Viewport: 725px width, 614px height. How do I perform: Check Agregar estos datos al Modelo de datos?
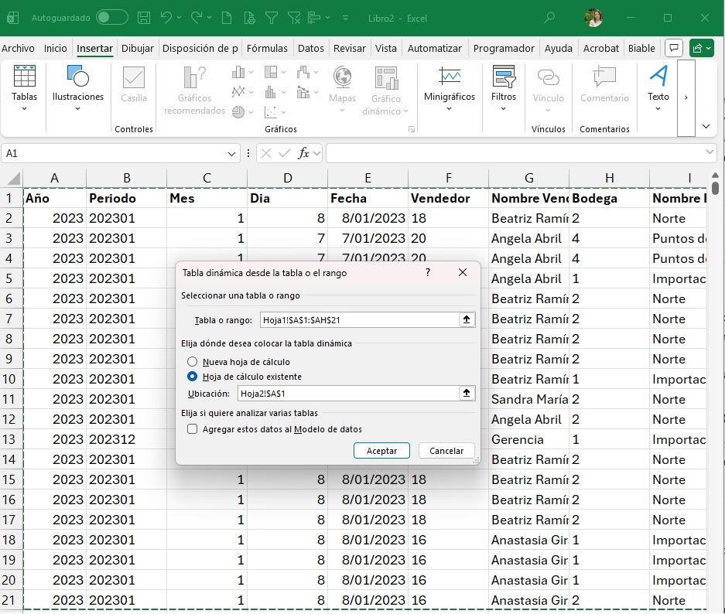click(x=193, y=429)
